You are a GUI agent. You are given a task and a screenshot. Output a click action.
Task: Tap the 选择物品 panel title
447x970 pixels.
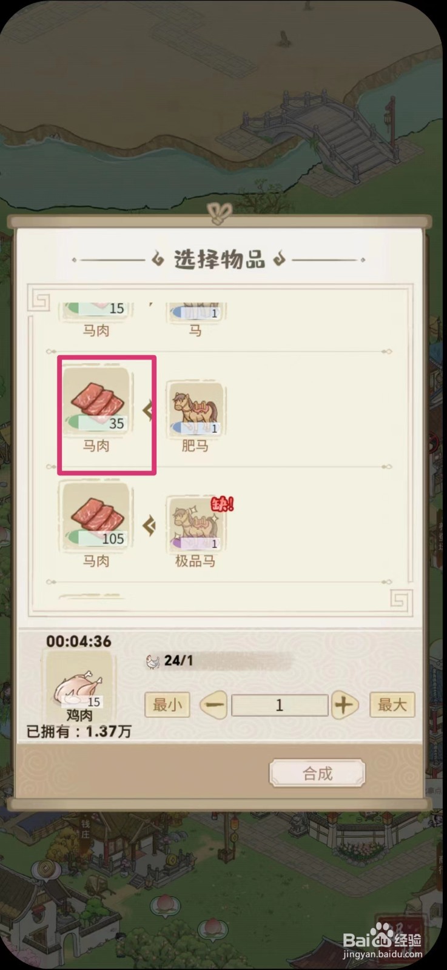click(x=220, y=259)
